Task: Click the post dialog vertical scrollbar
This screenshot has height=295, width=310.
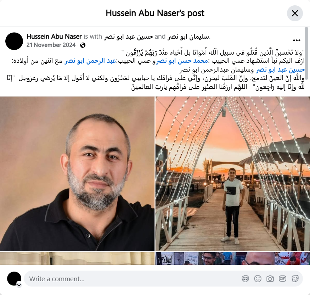Action: coord(306,54)
